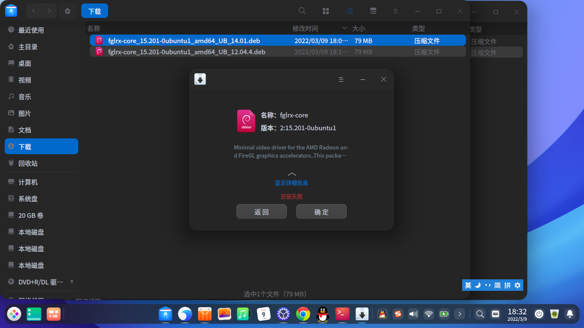Open Deepin Terminal from the dock

[x=342, y=314]
